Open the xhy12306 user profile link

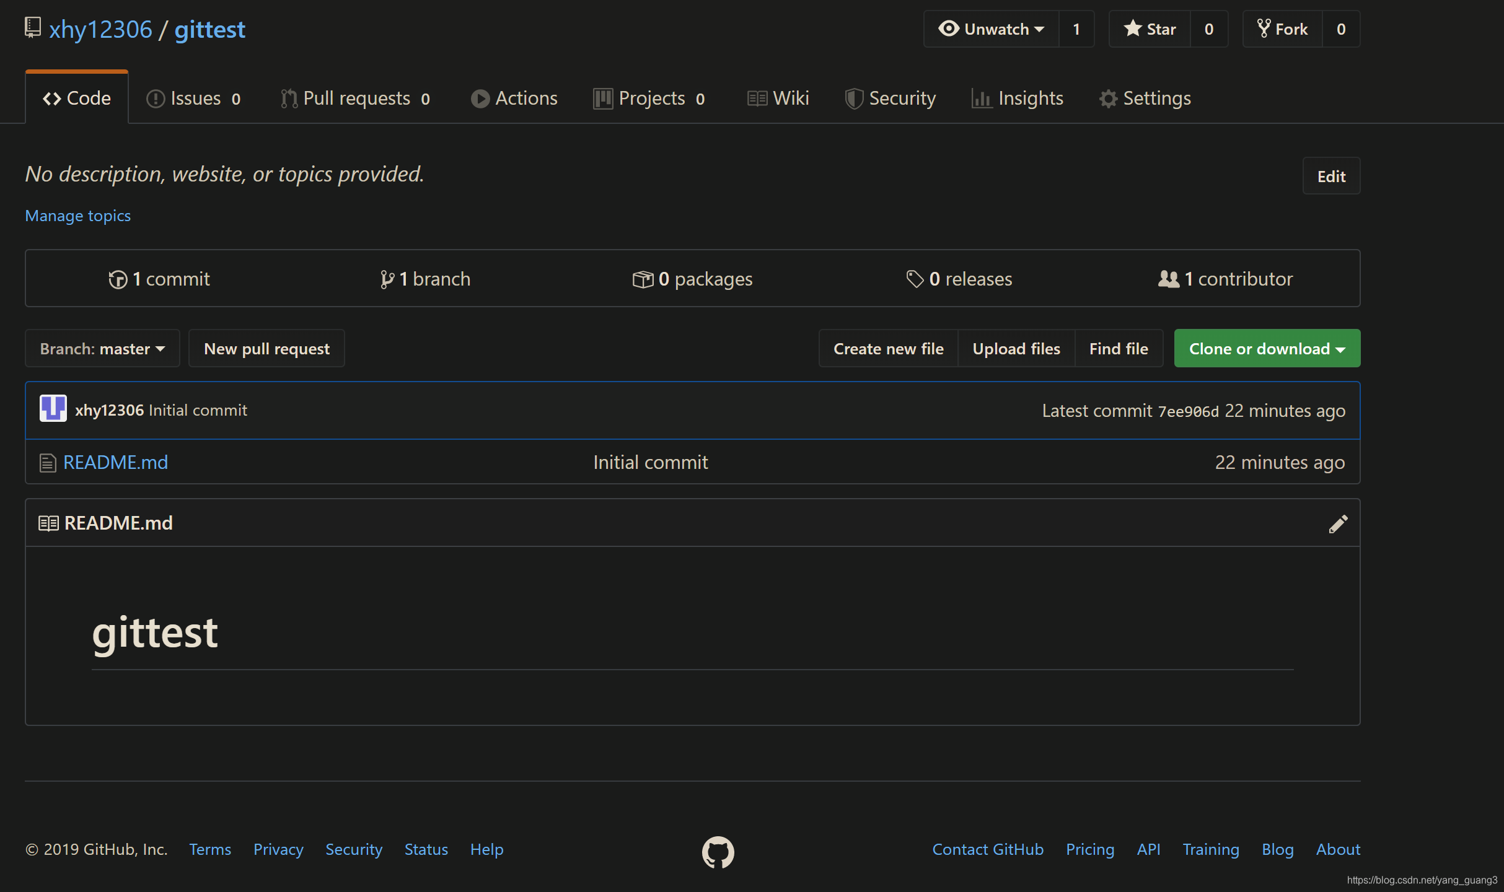100,29
